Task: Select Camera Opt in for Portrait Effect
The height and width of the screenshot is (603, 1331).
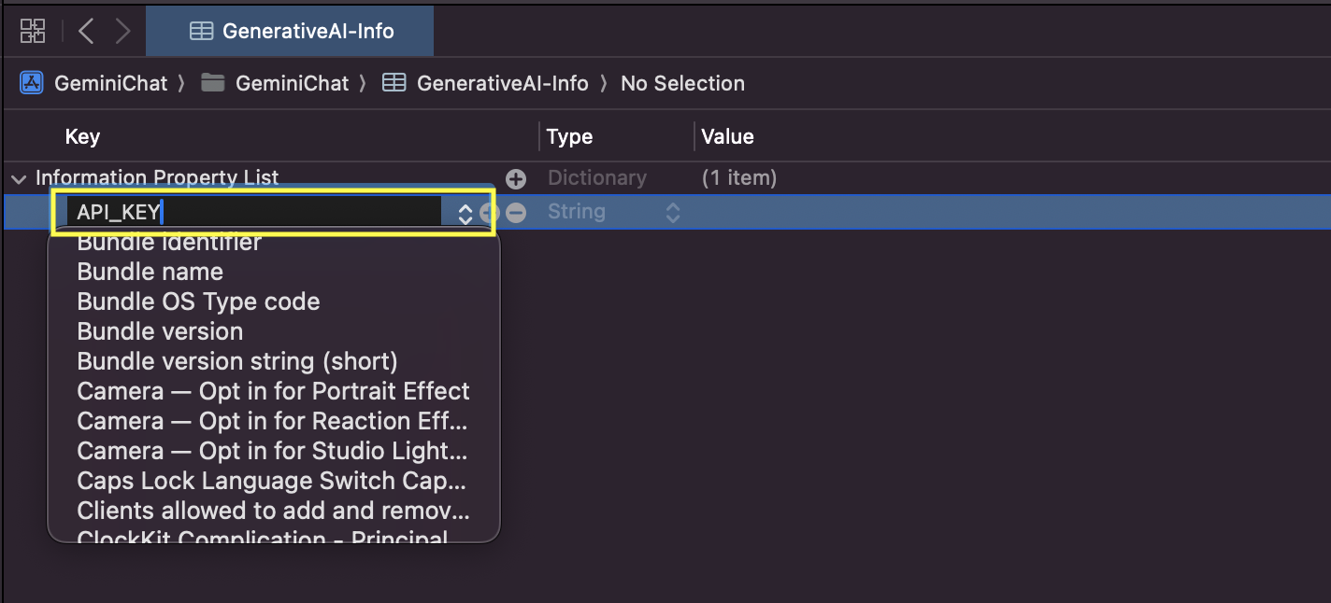Action: tap(273, 391)
